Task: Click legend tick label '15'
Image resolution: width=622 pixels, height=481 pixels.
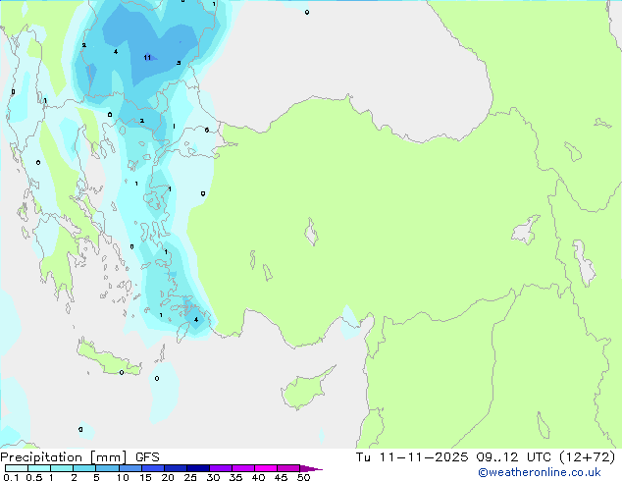Action: click(x=145, y=477)
